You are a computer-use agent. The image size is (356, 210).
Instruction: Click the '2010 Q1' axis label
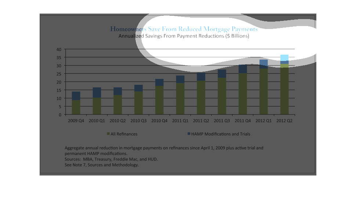click(x=97, y=121)
